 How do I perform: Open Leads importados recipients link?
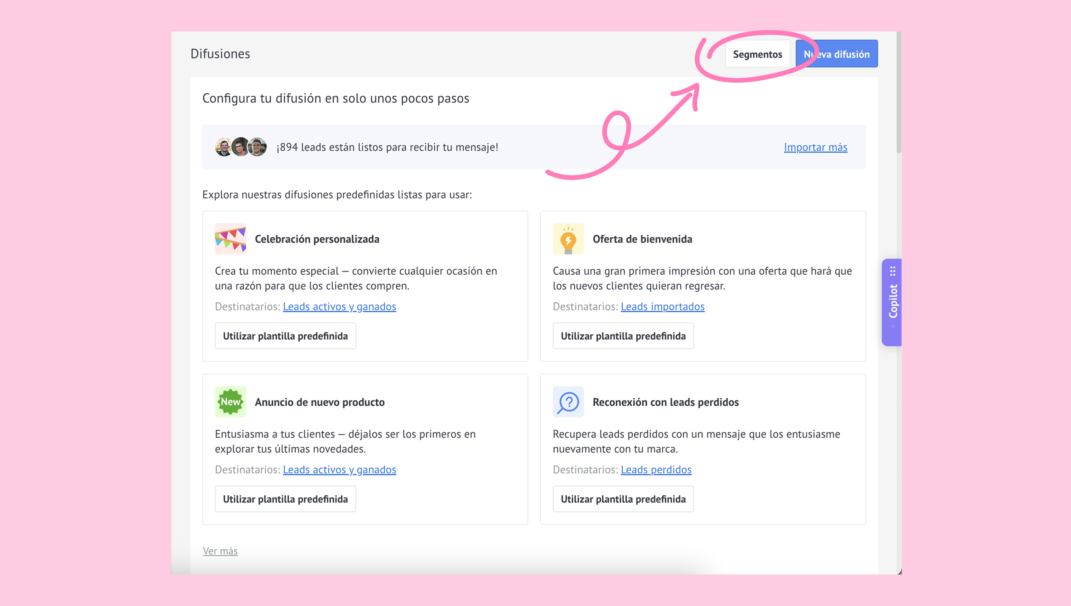pos(663,307)
